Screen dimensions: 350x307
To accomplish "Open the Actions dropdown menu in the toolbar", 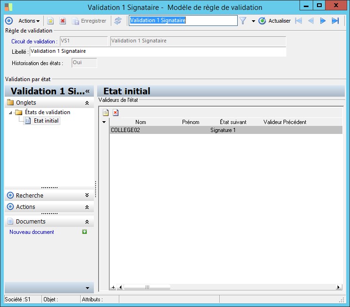I will [x=29, y=21].
